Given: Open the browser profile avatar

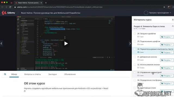Looking at the screenshot, I should tap(169, 7).
